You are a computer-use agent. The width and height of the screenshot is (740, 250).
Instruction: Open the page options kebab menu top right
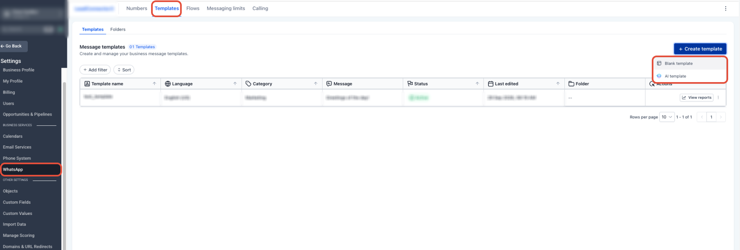coord(726,9)
